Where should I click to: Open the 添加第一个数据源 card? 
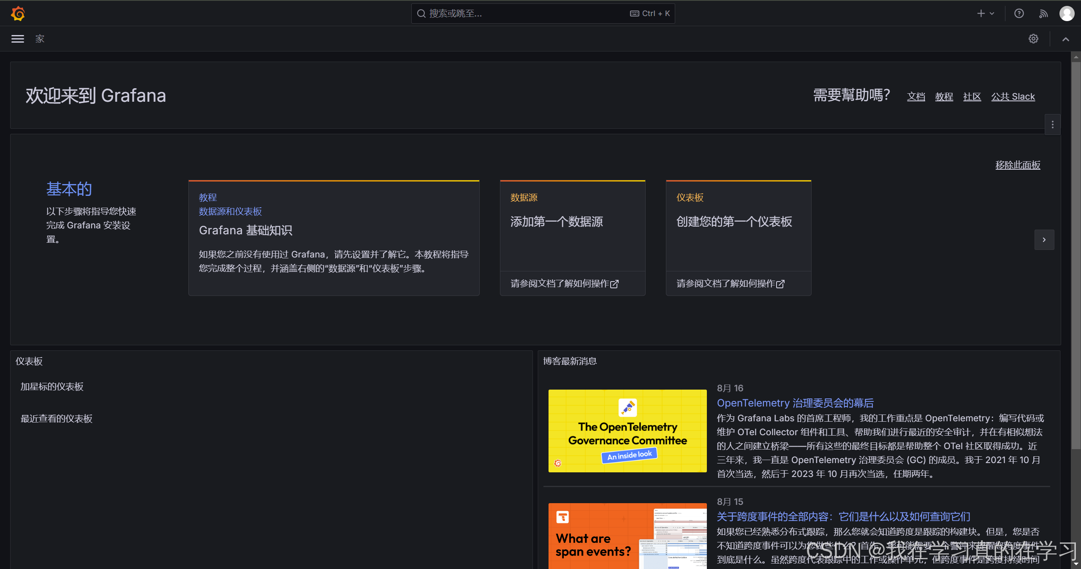[573, 226]
